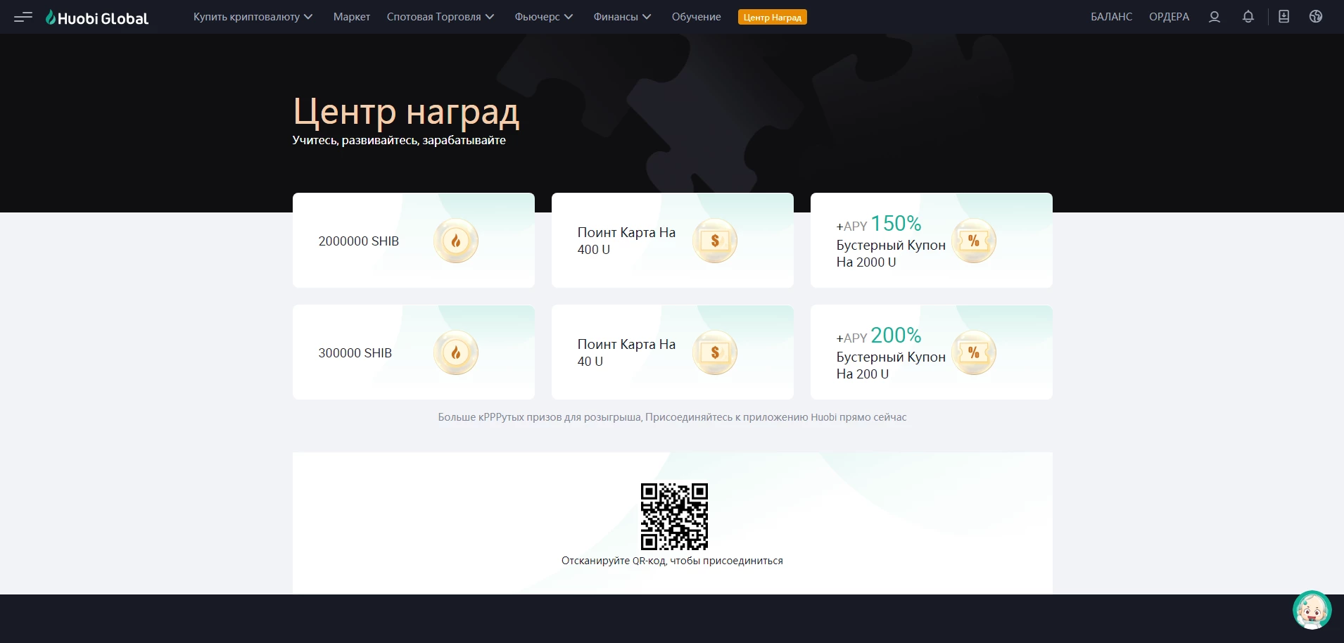1344x643 pixels.
Task: Expand the Финансы dropdown
Action: click(622, 17)
